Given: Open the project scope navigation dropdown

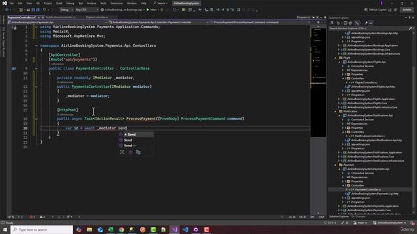Looking at the screenshot, I should 57,22.
